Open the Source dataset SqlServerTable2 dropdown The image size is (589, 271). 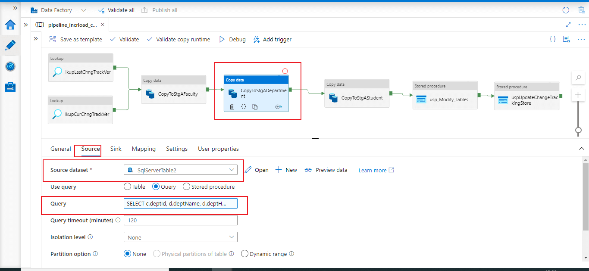180,170
